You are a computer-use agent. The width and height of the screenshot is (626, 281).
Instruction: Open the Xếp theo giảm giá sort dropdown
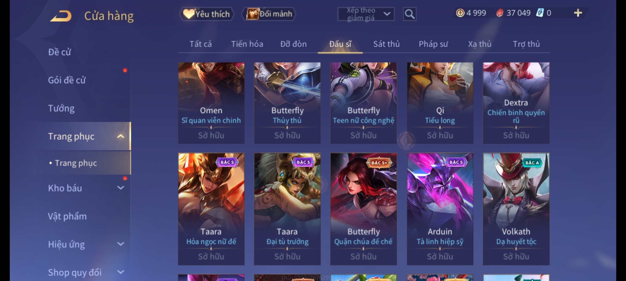click(x=366, y=14)
